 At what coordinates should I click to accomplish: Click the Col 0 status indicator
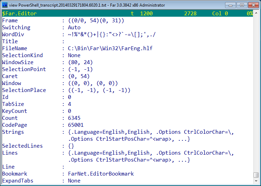(220, 14)
